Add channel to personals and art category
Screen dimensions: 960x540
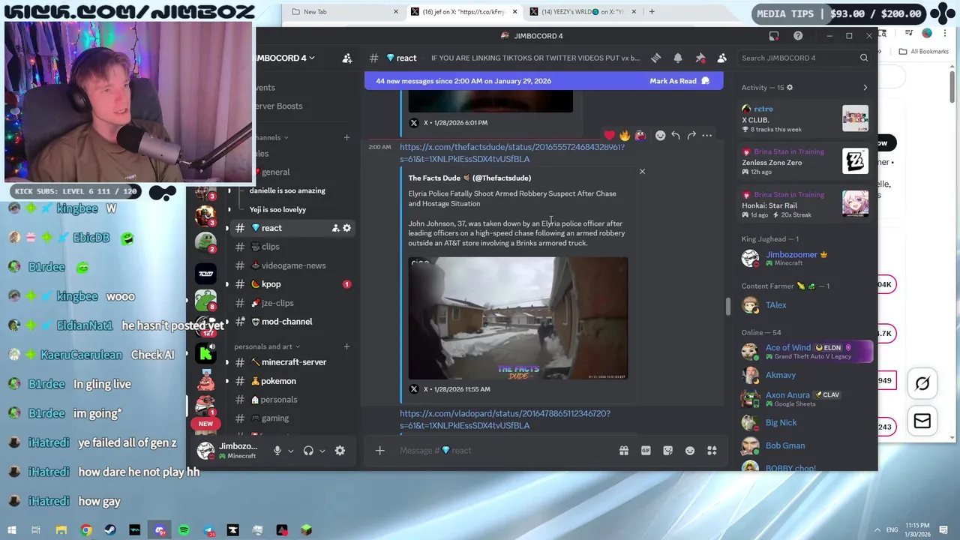[x=346, y=346]
